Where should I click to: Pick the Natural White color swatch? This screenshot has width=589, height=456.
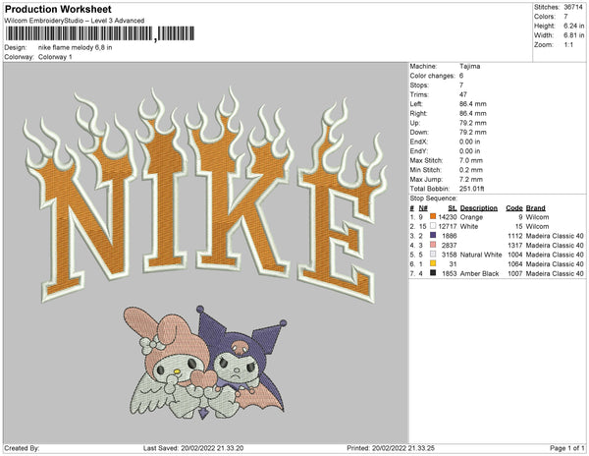click(433, 255)
